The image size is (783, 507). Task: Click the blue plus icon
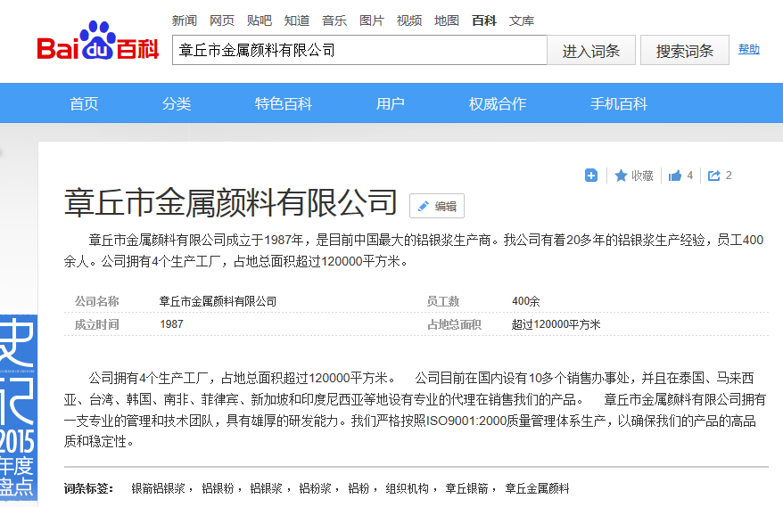click(590, 176)
